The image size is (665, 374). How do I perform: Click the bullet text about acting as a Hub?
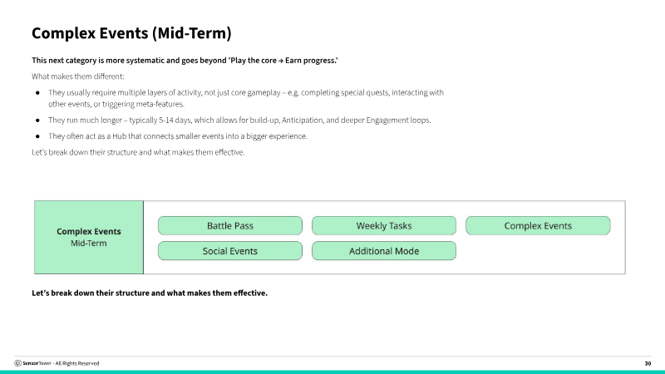pos(178,136)
